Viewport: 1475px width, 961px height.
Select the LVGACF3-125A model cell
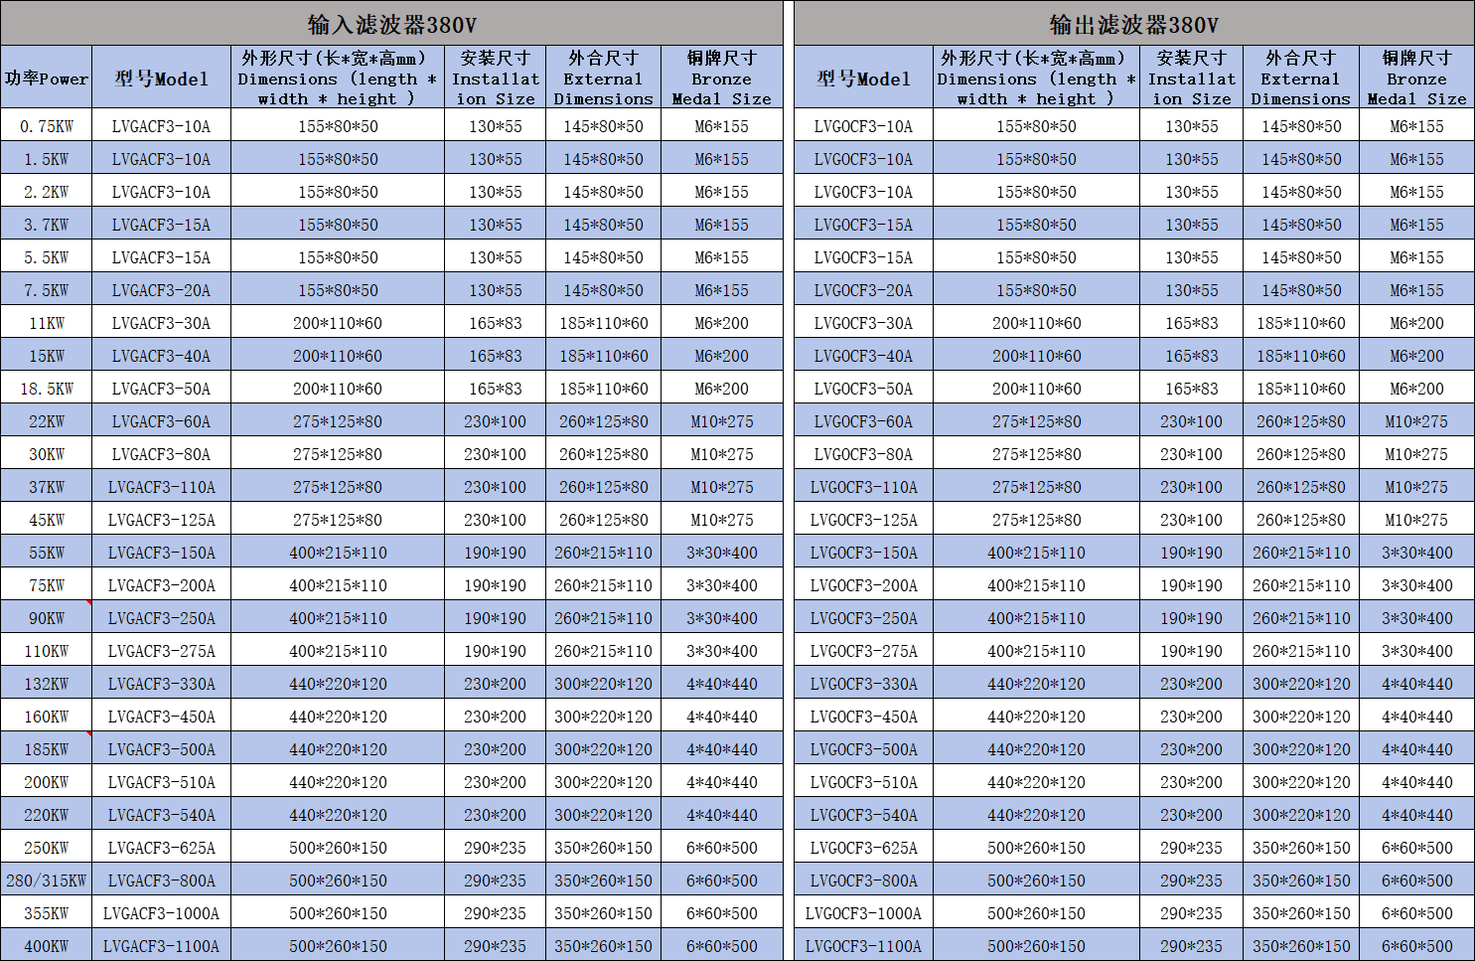161,520
